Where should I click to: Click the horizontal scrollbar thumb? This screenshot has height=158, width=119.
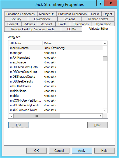coord(37,116)
